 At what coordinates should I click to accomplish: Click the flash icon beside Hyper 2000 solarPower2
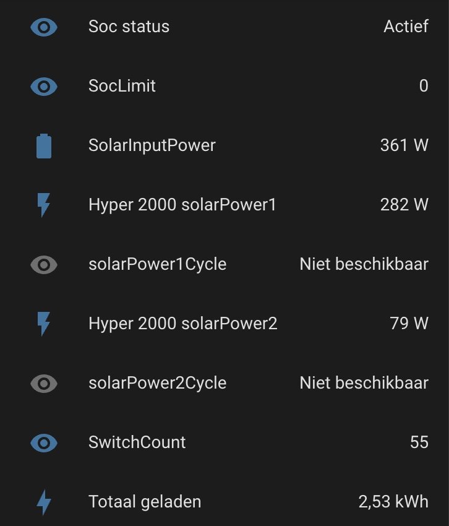click(43, 324)
